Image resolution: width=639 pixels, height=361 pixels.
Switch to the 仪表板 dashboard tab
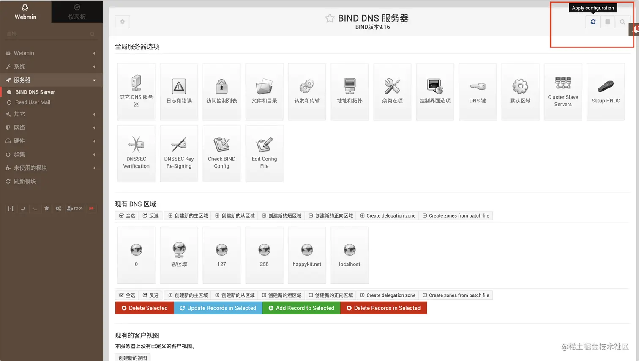click(x=77, y=12)
